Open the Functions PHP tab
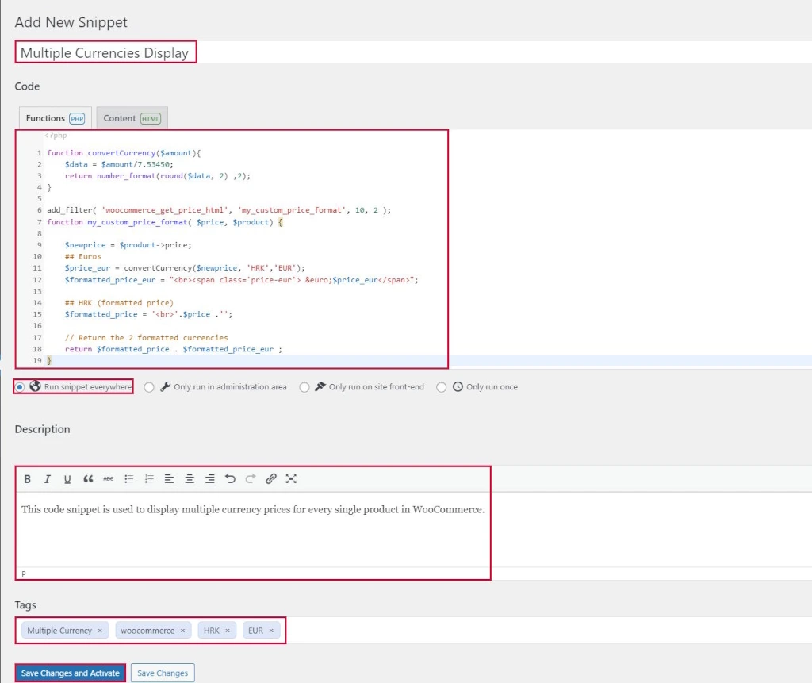The image size is (812, 683). (x=55, y=117)
